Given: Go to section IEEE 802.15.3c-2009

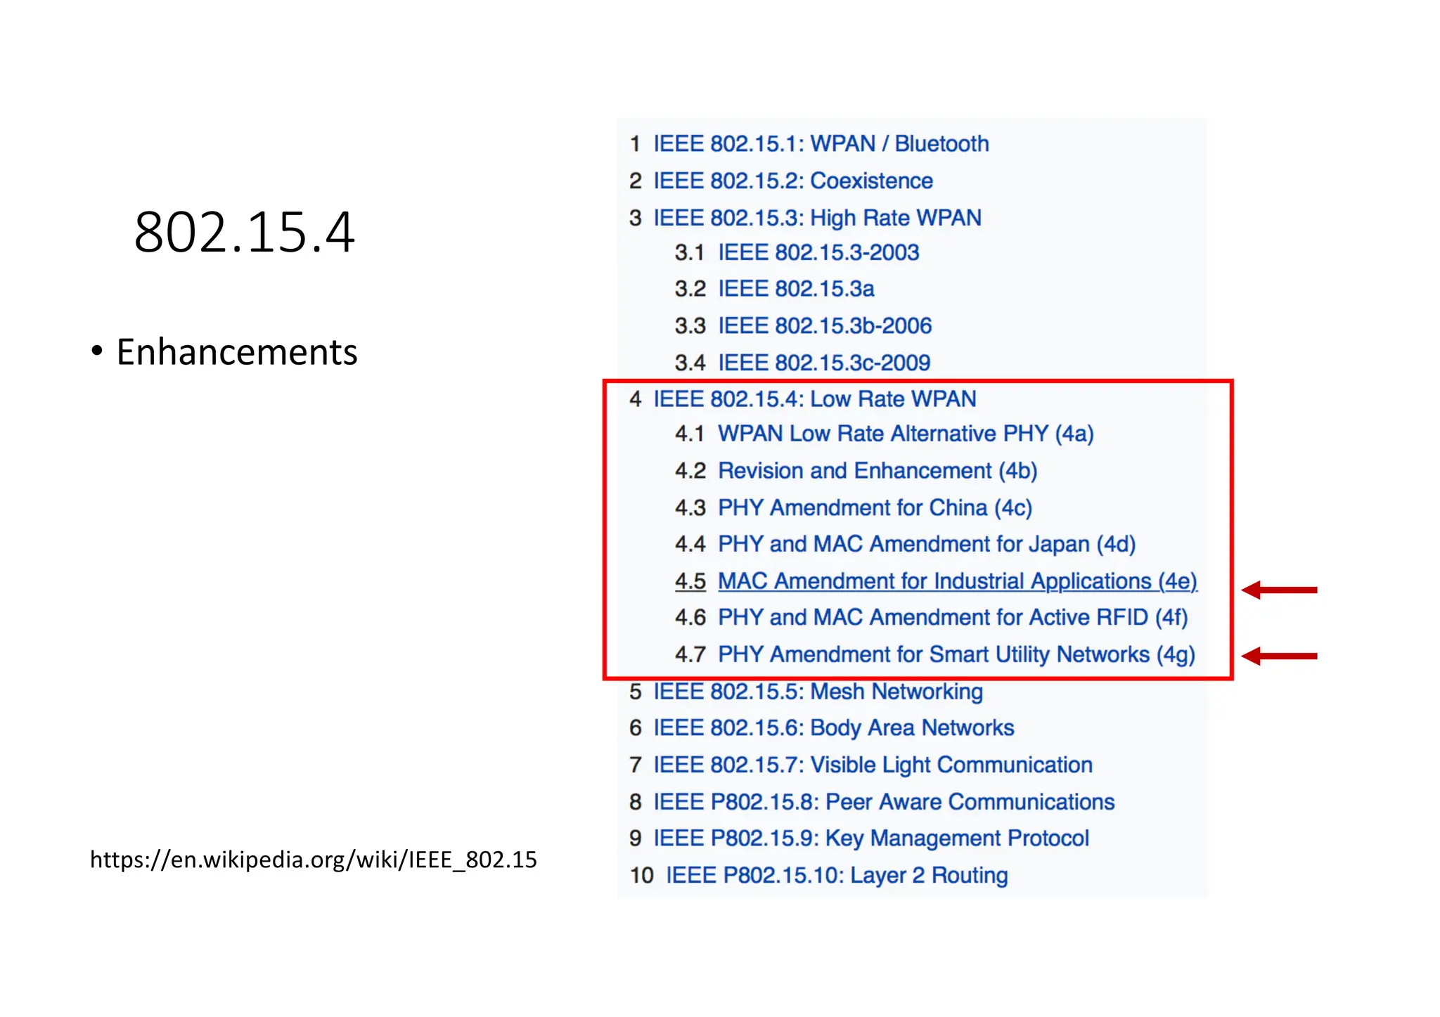Looking at the screenshot, I should 824,363.
